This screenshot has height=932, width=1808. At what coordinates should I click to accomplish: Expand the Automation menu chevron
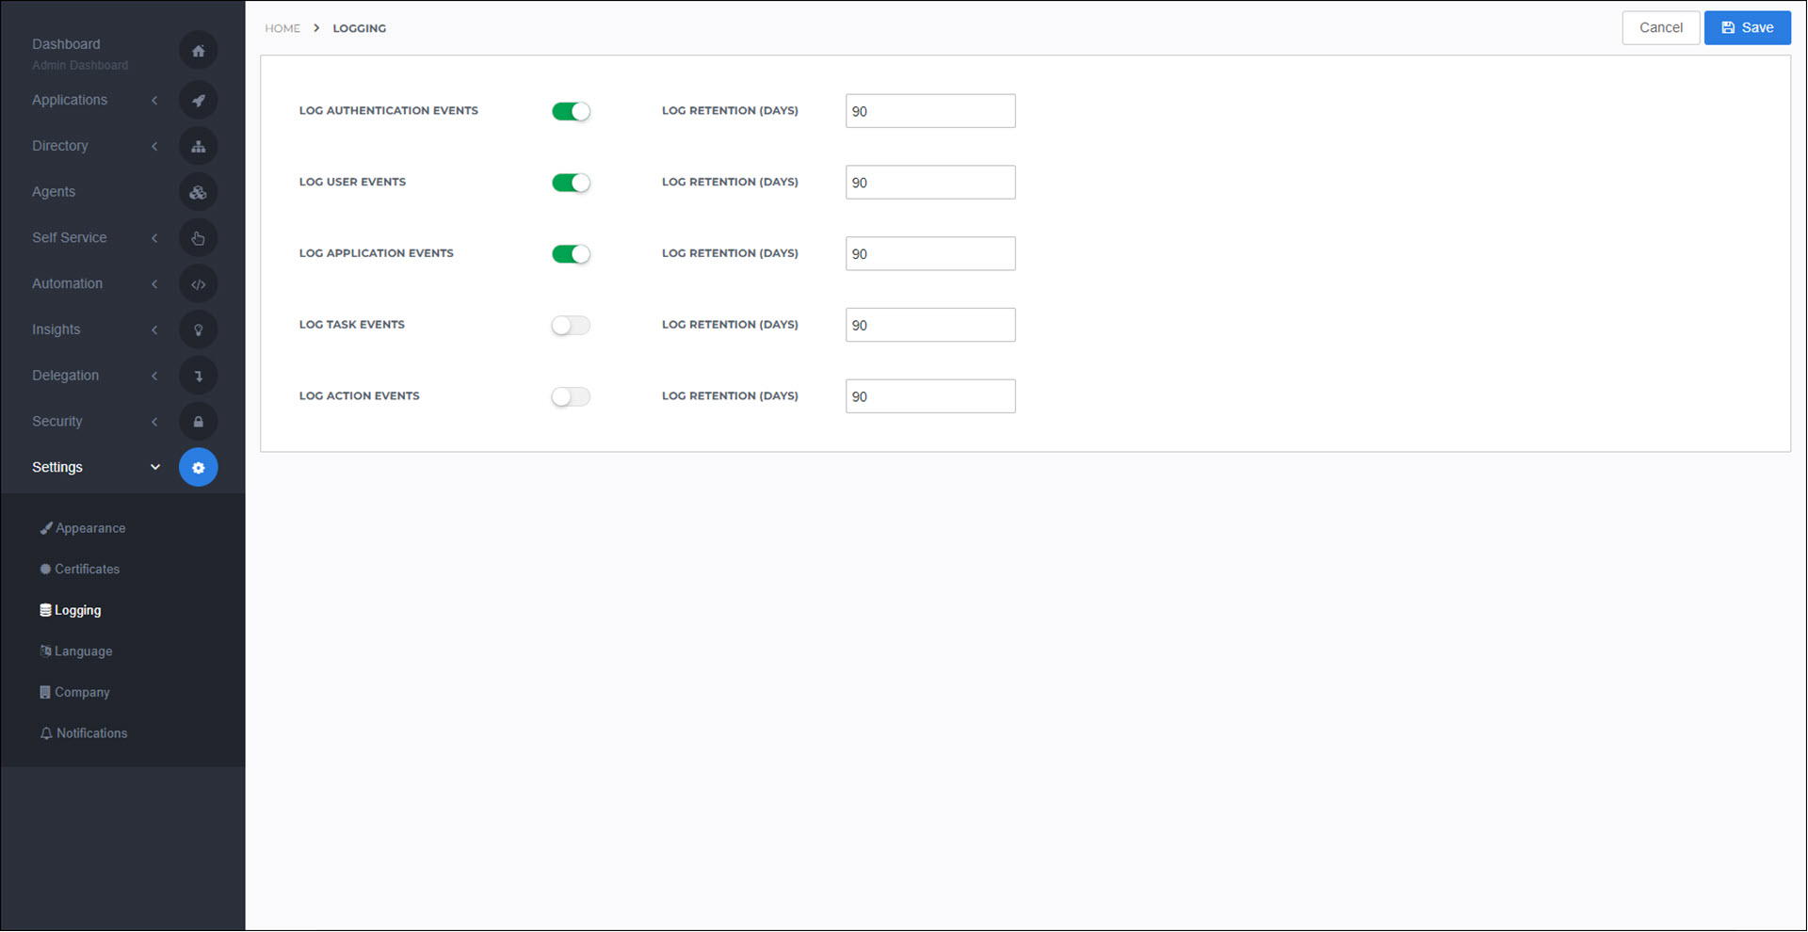click(154, 284)
